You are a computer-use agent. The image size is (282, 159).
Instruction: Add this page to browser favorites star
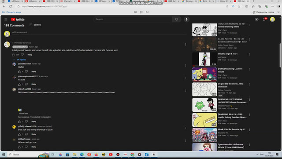coord(239,6)
